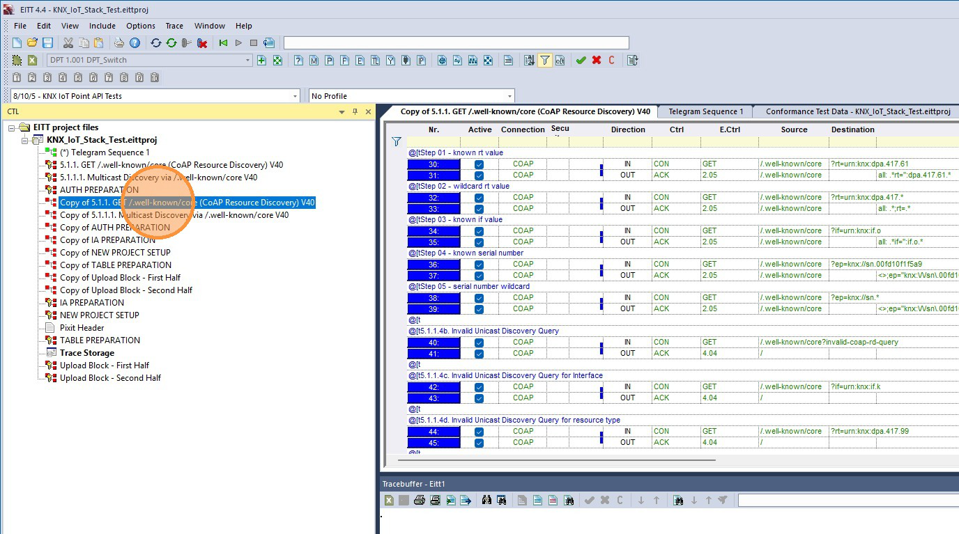Viewport: 959px width, 534px height.
Task: Toggle the Active checkbox for row 36
Action: tap(479, 265)
